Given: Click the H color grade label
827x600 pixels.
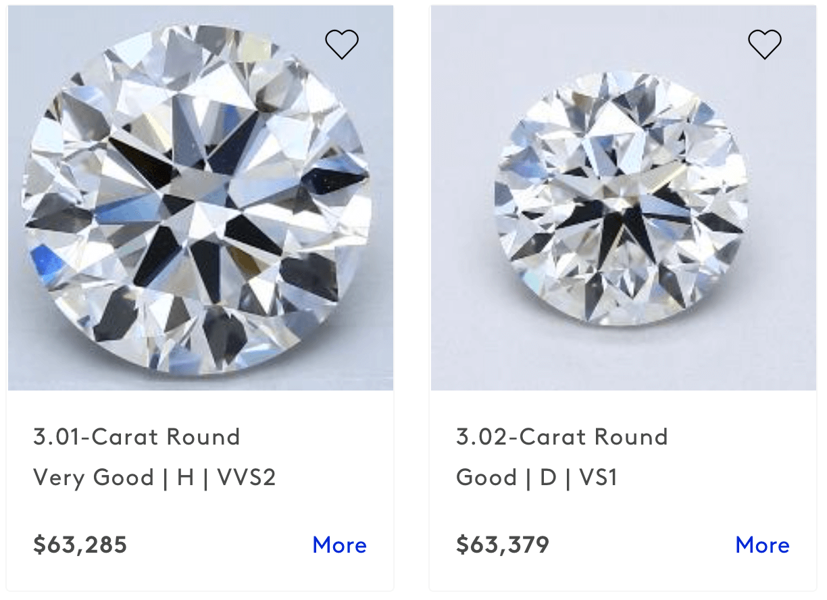Looking at the screenshot, I should pyautogui.click(x=186, y=478).
